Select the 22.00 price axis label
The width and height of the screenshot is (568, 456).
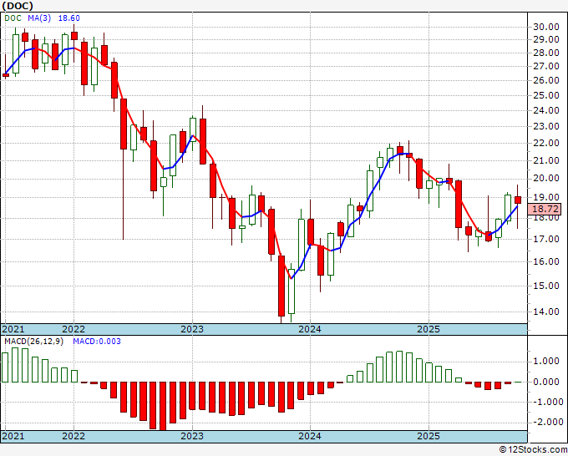point(546,143)
